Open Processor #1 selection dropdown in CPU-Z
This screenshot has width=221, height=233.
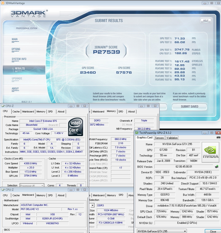42,185
